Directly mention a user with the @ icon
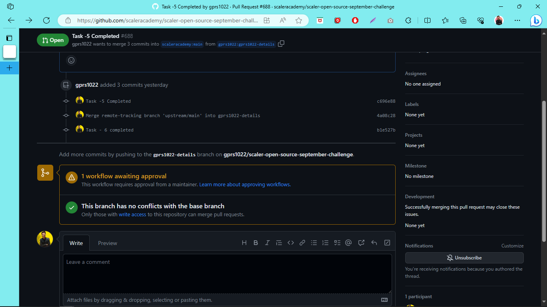 coord(348,243)
